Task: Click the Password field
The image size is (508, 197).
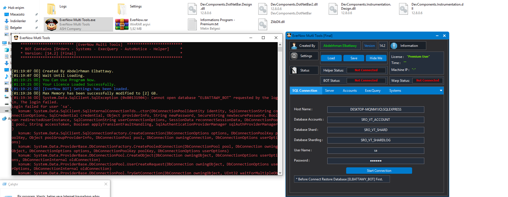Action: coord(376,161)
